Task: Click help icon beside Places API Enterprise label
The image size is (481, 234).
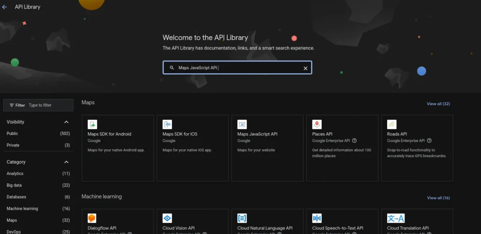Action: coord(354,141)
